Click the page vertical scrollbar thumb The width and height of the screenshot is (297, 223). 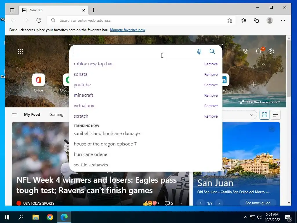tap(289, 69)
